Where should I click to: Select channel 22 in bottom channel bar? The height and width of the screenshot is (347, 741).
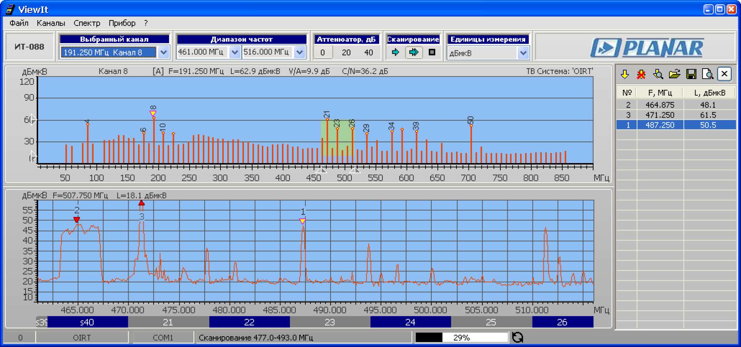pos(249,322)
